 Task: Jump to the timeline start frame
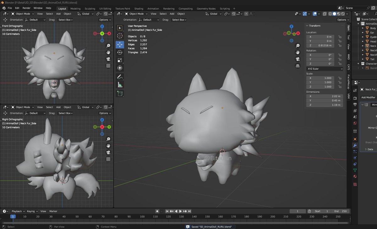pyautogui.click(x=167, y=211)
